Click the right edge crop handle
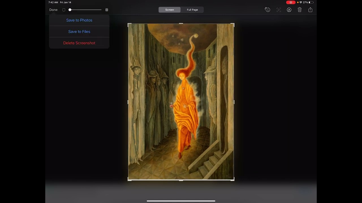This screenshot has height=203, width=362. click(x=234, y=102)
